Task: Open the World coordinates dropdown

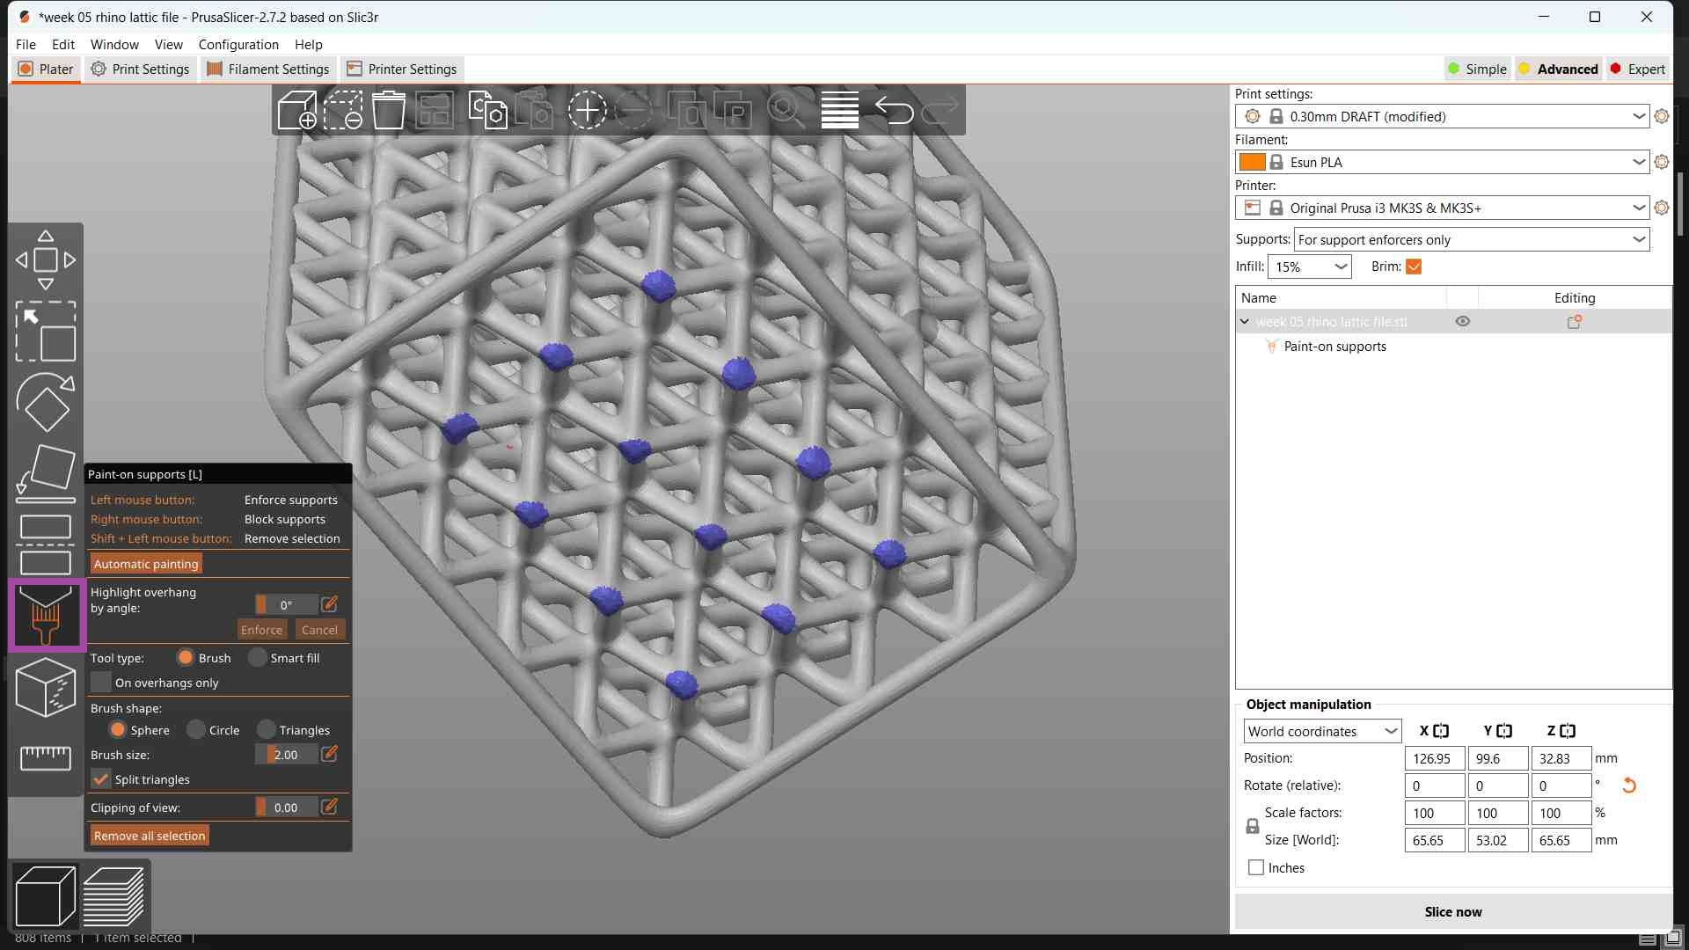Action: [x=1321, y=732]
